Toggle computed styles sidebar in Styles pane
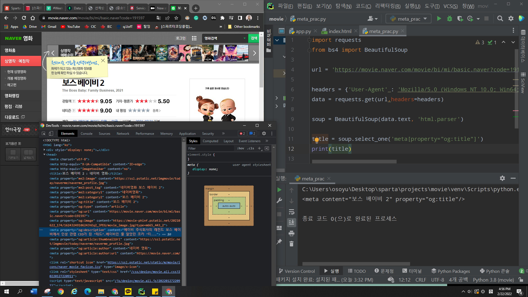This screenshot has height=297, width=528. pyautogui.click(x=267, y=148)
